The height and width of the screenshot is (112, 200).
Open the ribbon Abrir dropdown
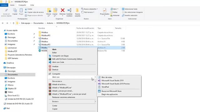(114, 9)
